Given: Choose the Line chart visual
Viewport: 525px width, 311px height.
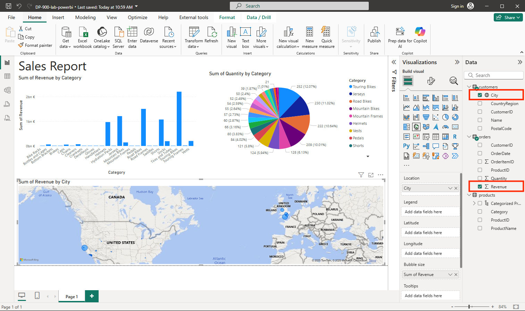Looking at the screenshot, I should pyautogui.click(x=407, y=107).
